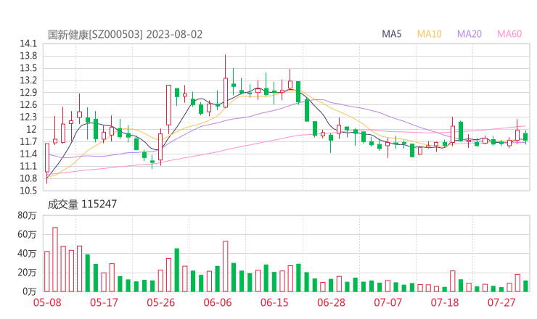Click the 05-17 date axis label
The height and width of the screenshot is (319, 537).
pyautogui.click(x=104, y=302)
